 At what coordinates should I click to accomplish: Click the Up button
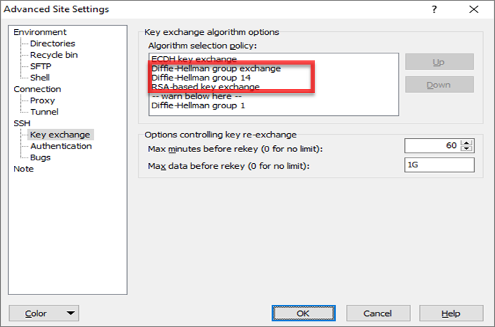point(439,62)
